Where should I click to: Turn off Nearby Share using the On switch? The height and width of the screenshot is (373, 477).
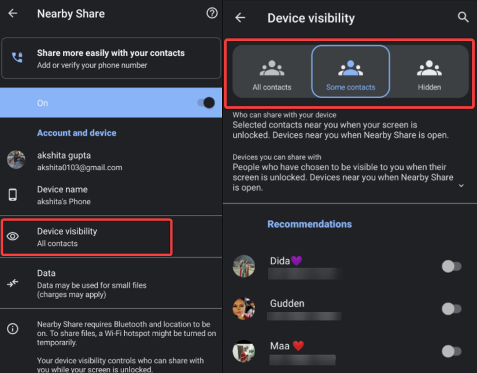[205, 102]
